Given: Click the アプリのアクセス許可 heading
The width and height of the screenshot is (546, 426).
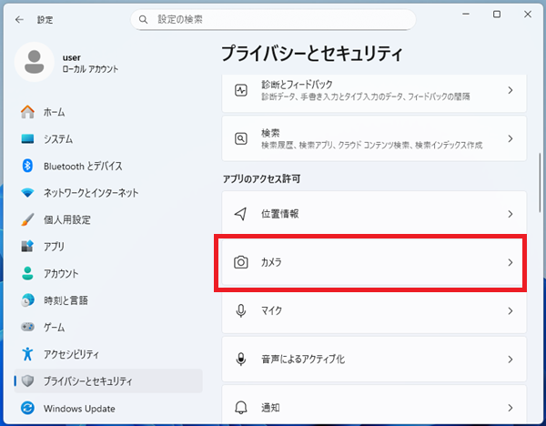Looking at the screenshot, I should (261, 179).
